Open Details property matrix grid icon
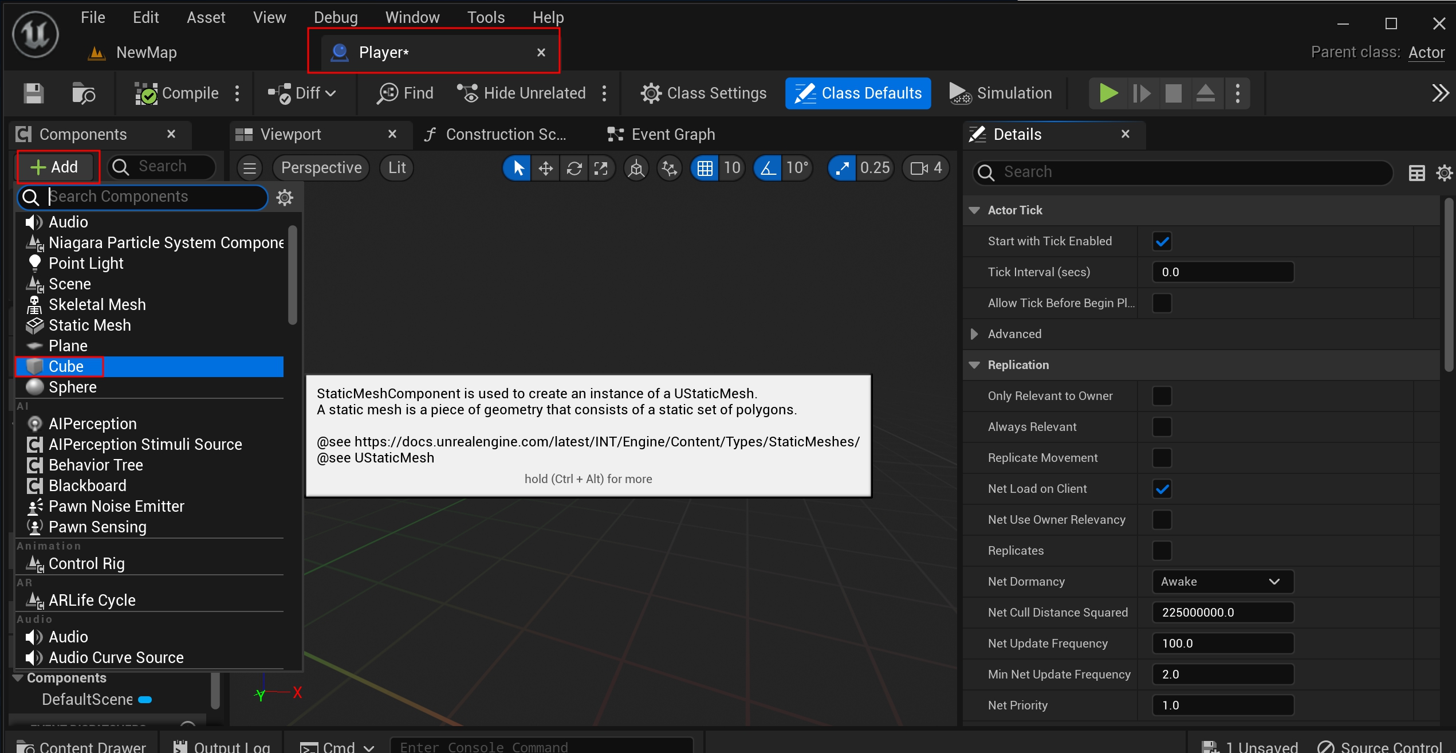Image resolution: width=1456 pixels, height=753 pixels. pos(1417,172)
